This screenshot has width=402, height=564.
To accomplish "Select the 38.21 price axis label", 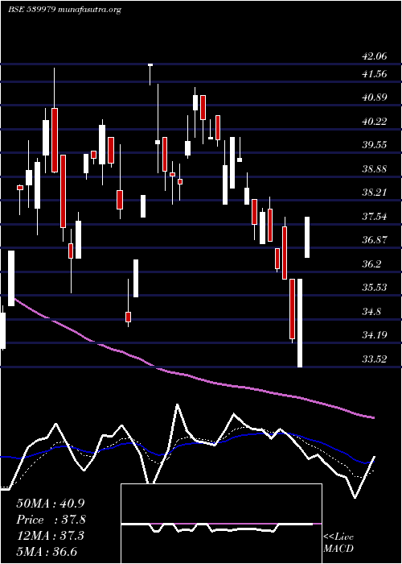I will [375, 193].
